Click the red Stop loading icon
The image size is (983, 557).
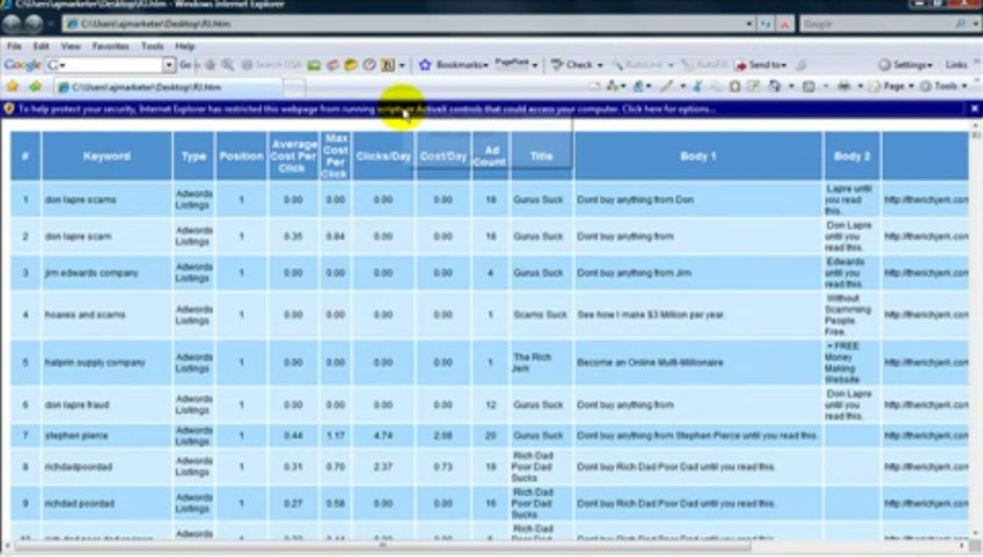point(785,24)
